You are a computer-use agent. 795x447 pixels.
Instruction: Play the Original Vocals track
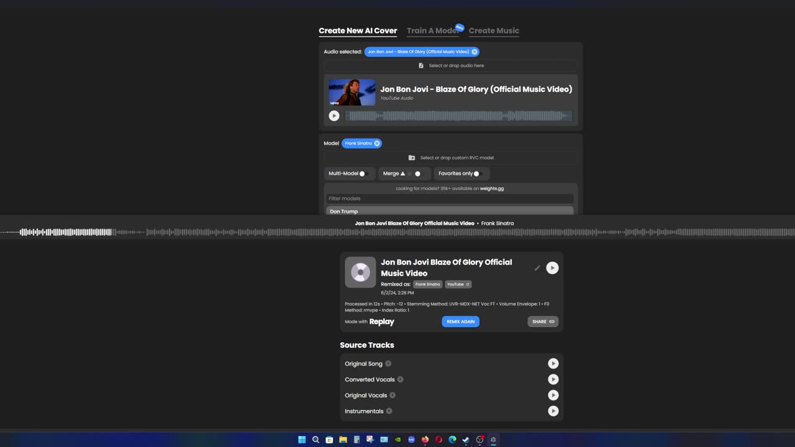[x=553, y=395]
